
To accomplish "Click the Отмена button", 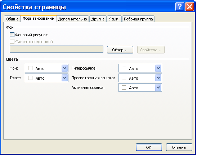I will tap(179, 147).
